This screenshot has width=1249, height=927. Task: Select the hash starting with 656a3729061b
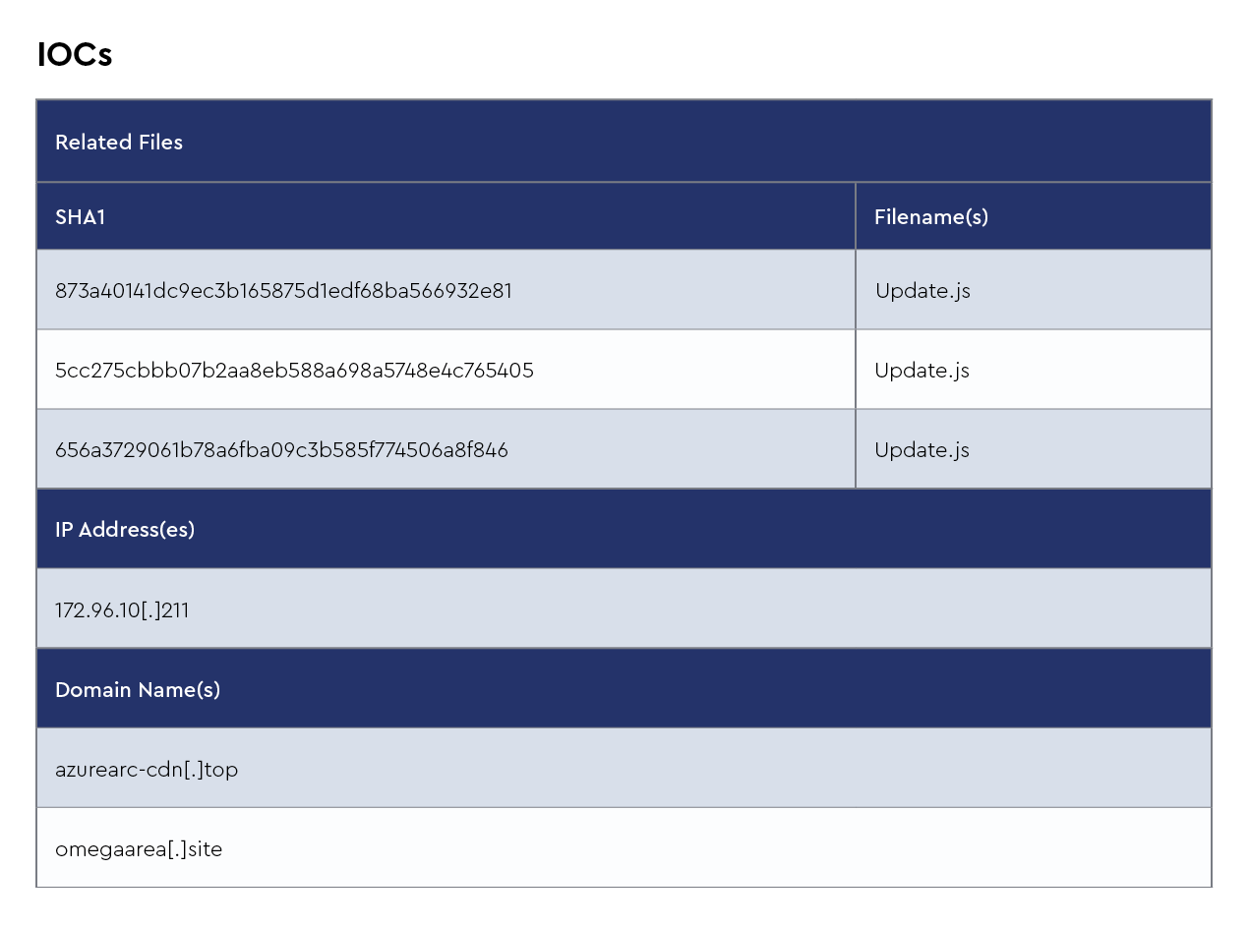(x=281, y=450)
